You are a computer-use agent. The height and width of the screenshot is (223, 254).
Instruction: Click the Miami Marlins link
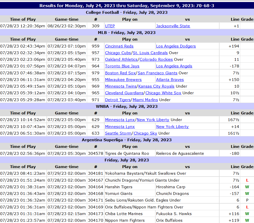coord(145,100)
